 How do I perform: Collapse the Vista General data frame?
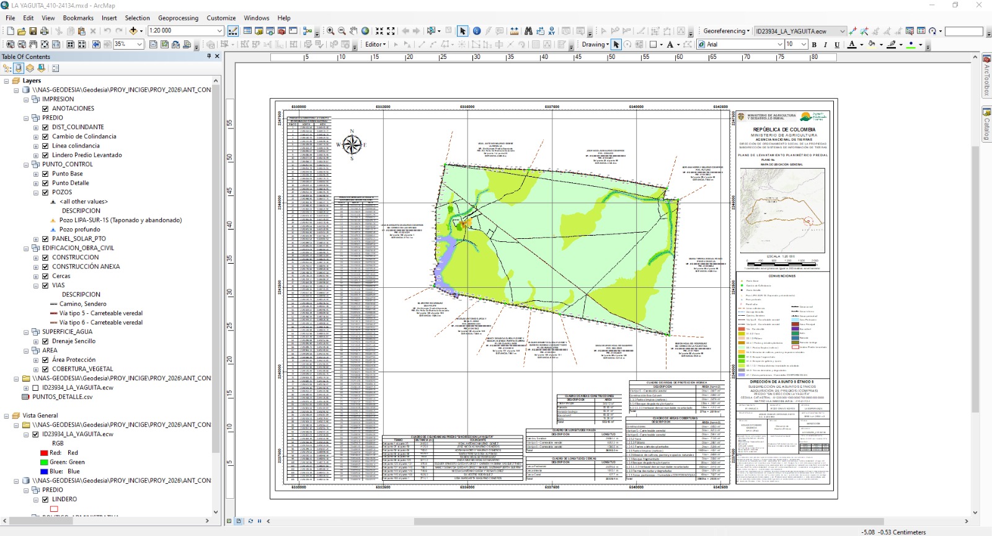[x=6, y=416]
